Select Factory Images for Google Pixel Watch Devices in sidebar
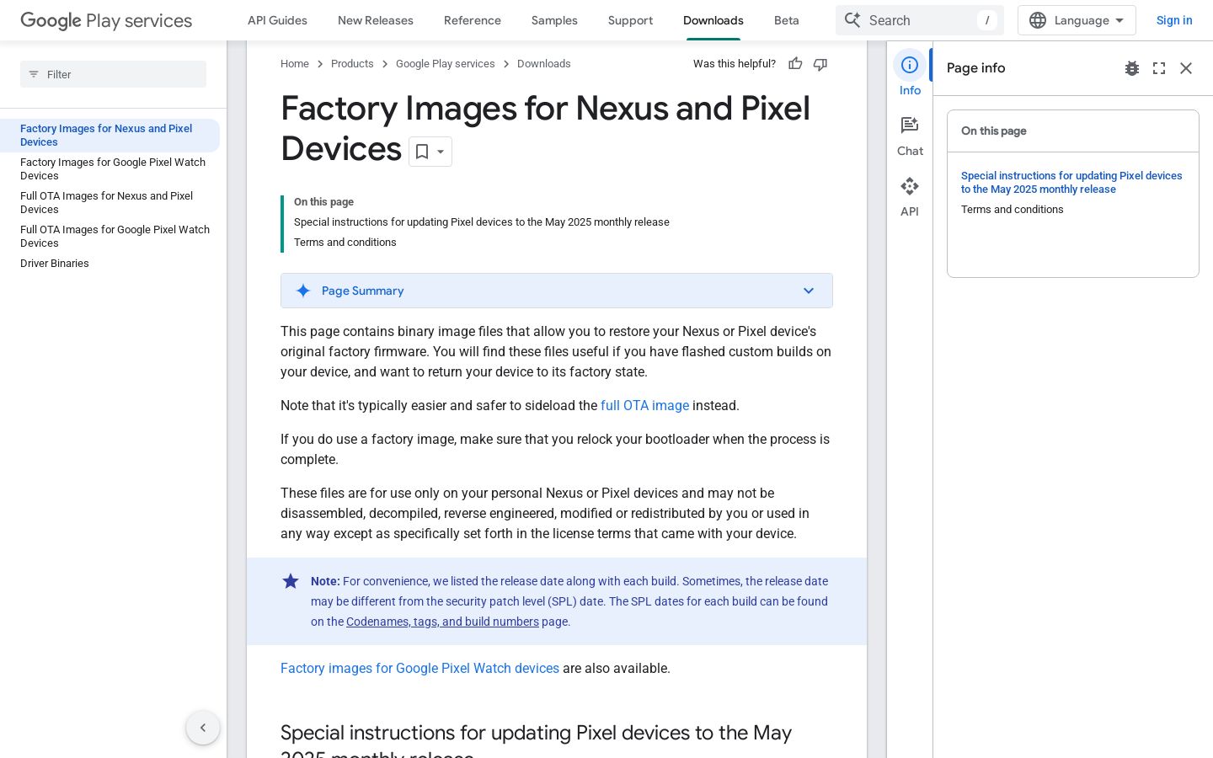The width and height of the screenshot is (1213, 758). 113,169
